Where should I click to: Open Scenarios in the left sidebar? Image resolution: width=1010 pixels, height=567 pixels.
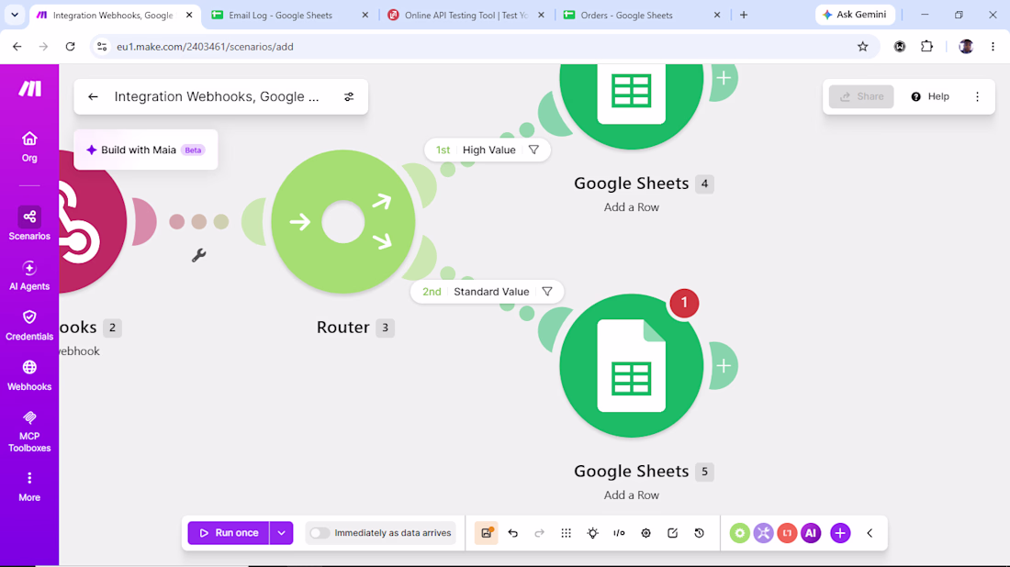(x=29, y=223)
